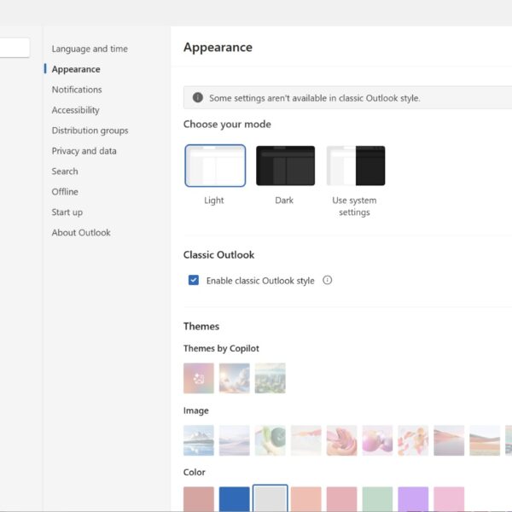
Task: Select white image theme with orange streak
Action: 306,440
